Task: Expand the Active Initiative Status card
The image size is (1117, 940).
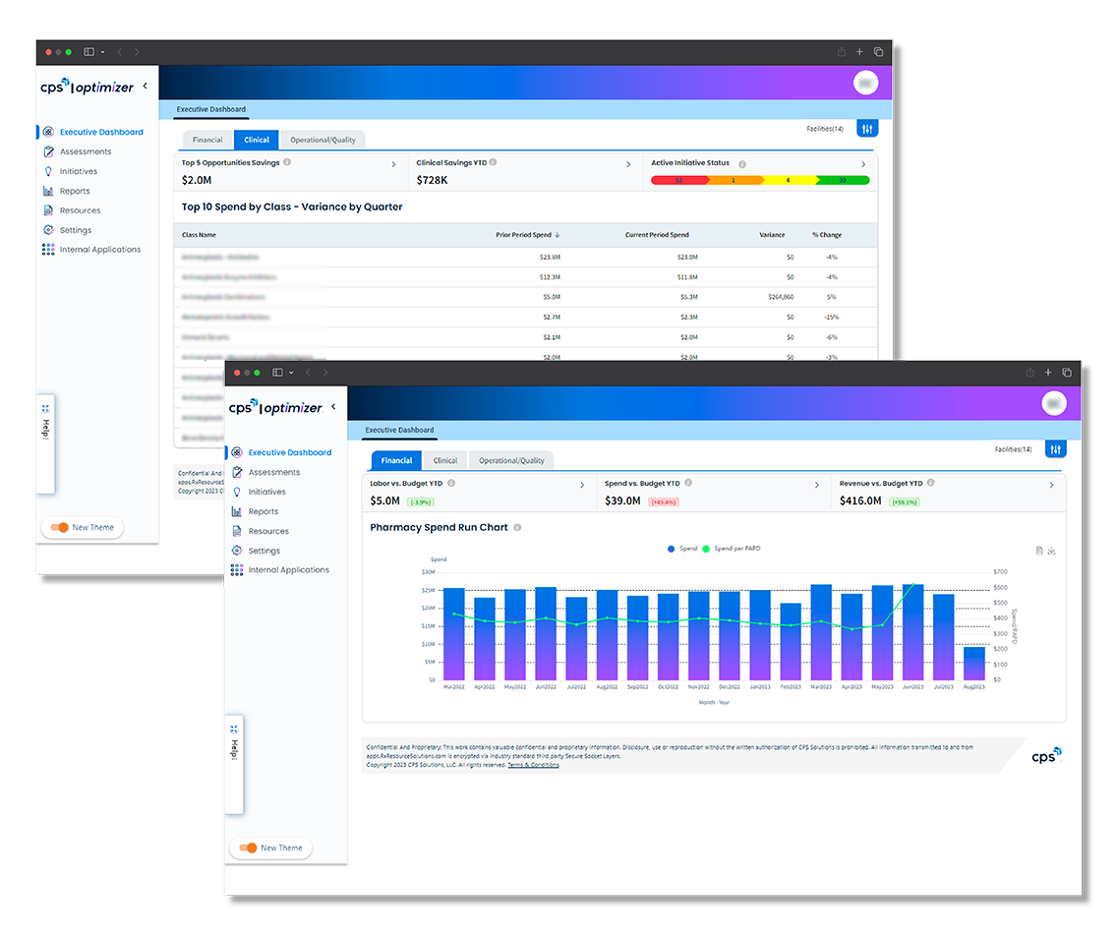Action: click(x=863, y=163)
